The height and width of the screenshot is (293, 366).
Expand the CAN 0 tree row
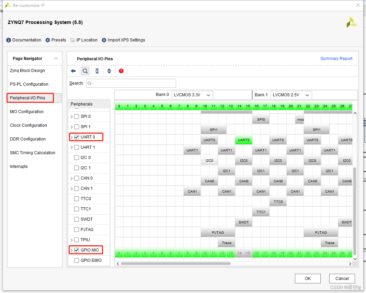click(72, 178)
